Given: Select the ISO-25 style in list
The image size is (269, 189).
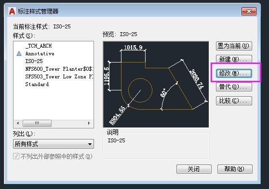Looking at the screenshot, I should pos(34,61).
